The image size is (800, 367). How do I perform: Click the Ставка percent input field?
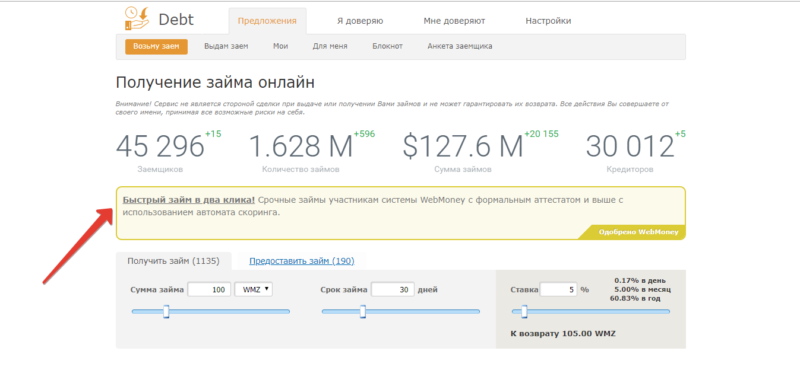click(558, 289)
